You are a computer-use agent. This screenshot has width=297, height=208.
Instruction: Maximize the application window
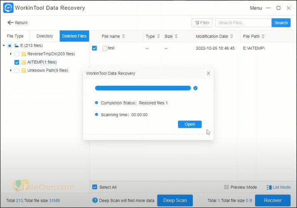point(278,8)
